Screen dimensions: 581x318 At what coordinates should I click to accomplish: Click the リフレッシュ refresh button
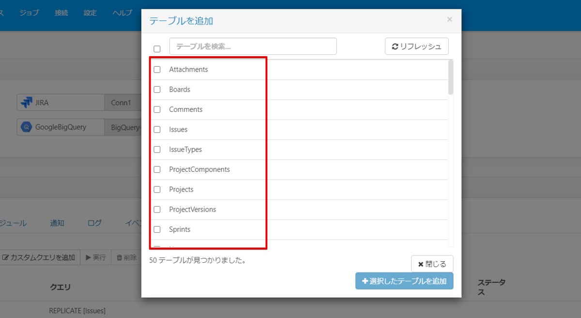[x=417, y=46]
